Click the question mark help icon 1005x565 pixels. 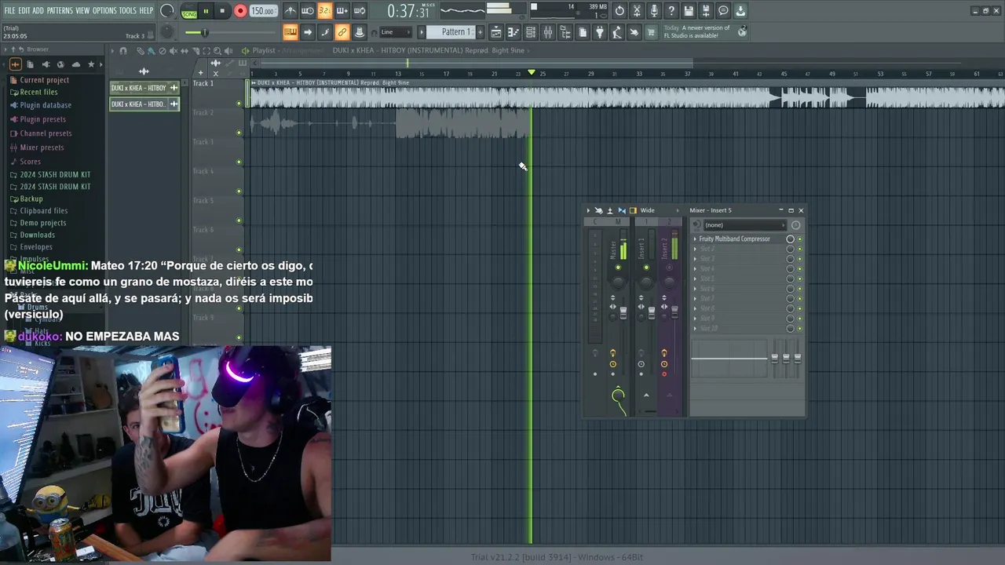tap(671, 11)
